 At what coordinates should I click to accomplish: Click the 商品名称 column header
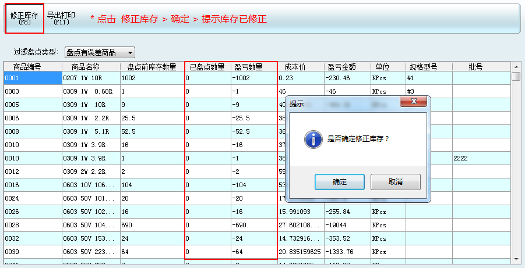point(91,67)
